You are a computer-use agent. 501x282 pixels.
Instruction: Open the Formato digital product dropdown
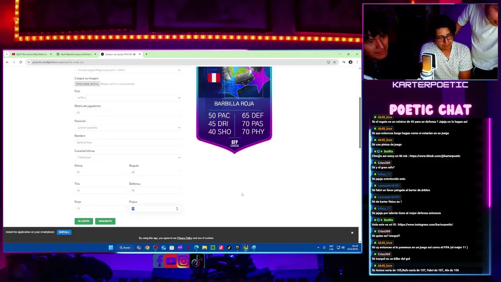point(128,70)
